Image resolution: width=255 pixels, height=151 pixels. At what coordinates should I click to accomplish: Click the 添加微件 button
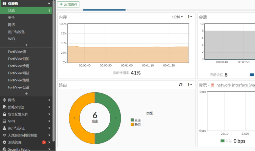68,4
